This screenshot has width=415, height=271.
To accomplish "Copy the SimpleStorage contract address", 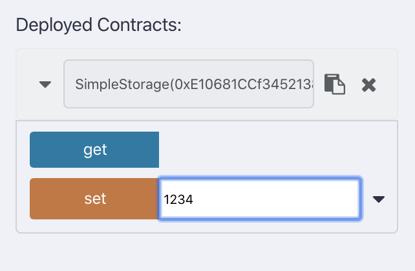I will click(x=334, y=85).
